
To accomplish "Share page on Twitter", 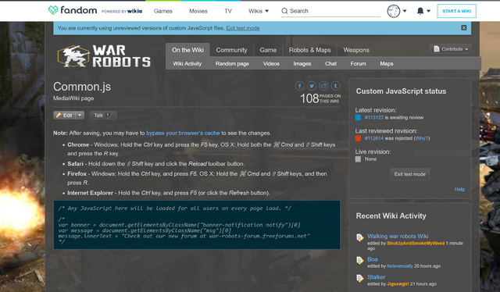I will coord(312,86).
